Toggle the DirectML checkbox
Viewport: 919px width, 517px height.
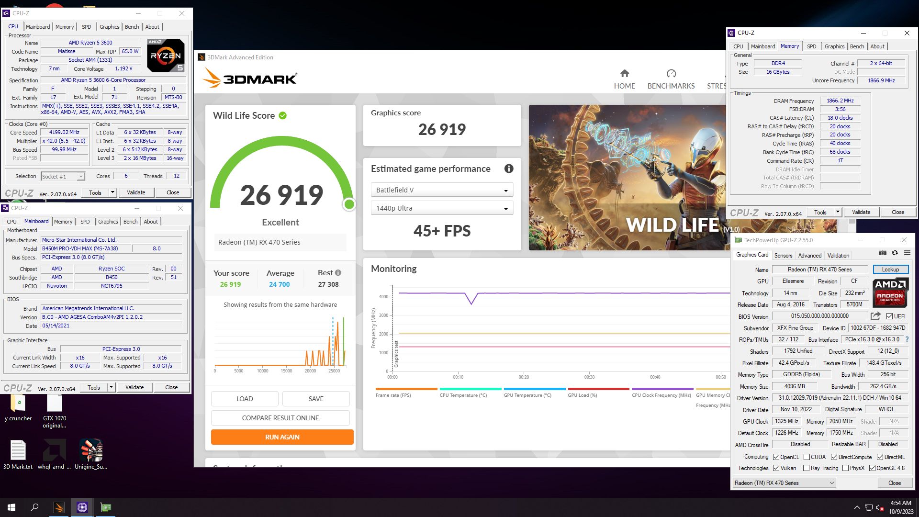pos(880,457)
